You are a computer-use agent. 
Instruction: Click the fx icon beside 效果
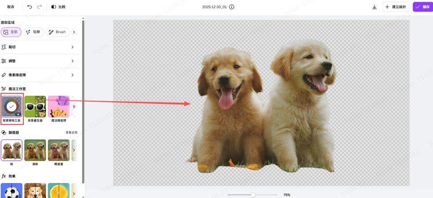pyautogui.click(x=4, y=176)
